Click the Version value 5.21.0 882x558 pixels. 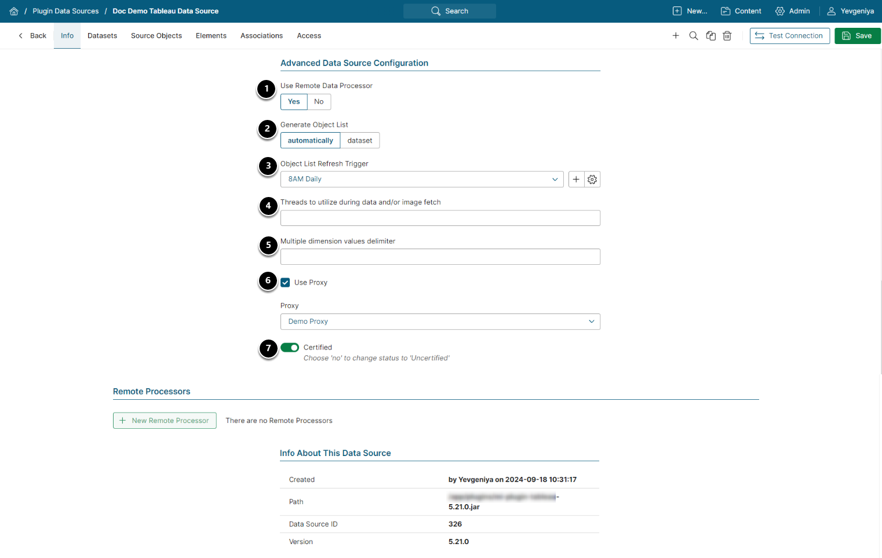(x=458, y=542)
